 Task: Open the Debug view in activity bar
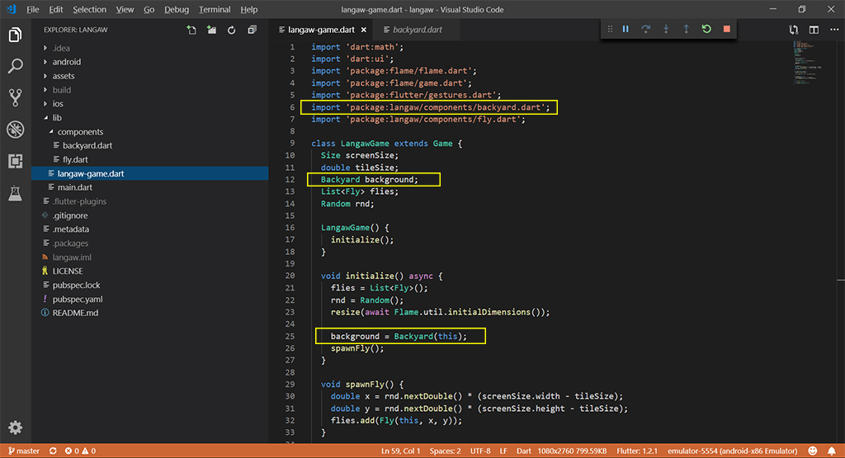15,129
